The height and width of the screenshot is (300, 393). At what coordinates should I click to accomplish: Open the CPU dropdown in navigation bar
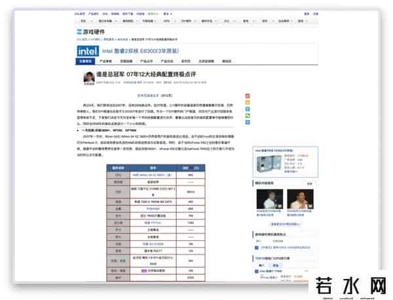[x=169, y=20]
